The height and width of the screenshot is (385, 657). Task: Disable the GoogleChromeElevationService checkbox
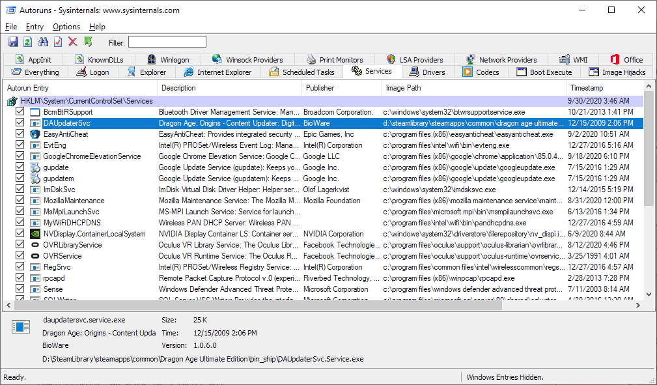[20, 156]
